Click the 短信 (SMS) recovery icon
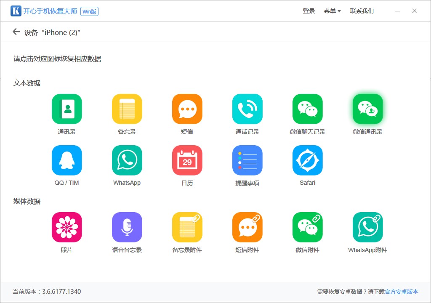 click(187, 109)
